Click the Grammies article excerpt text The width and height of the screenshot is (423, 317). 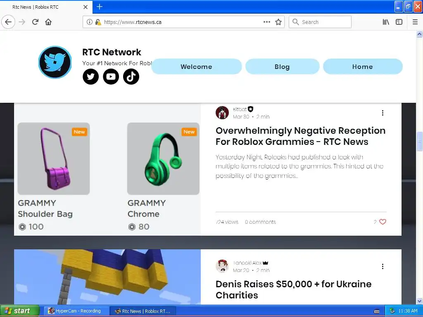point(299,166)
